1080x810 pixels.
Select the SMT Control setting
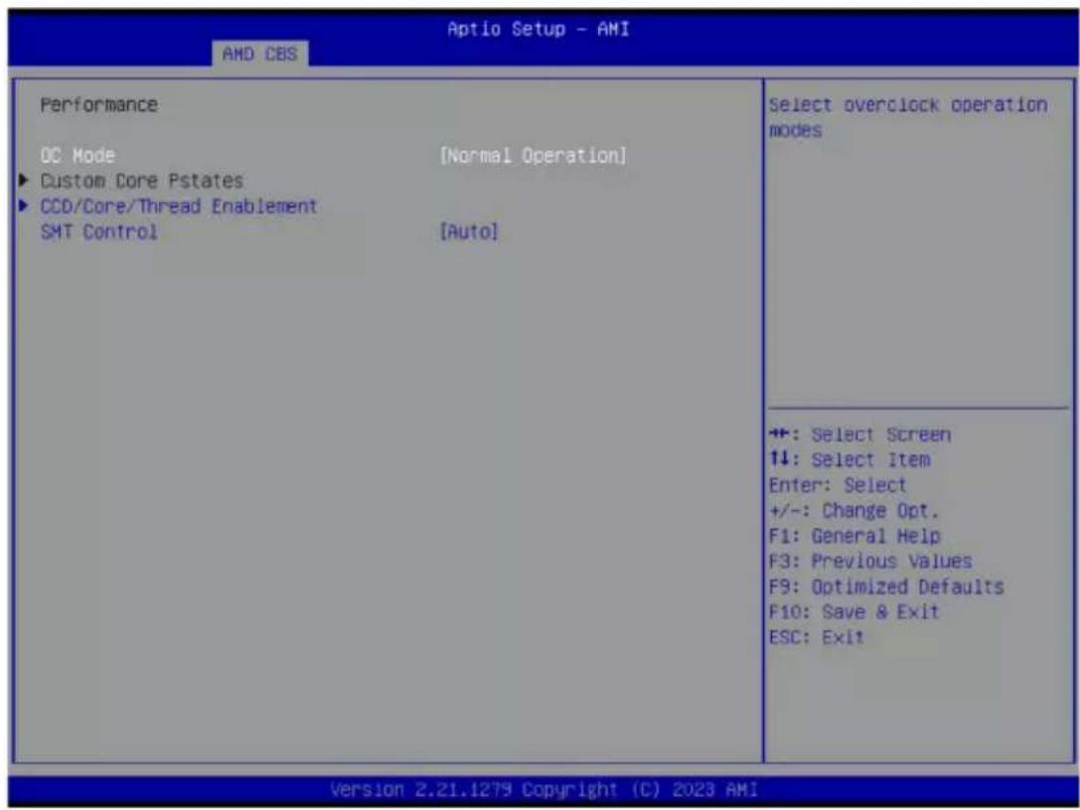[98, 233]
